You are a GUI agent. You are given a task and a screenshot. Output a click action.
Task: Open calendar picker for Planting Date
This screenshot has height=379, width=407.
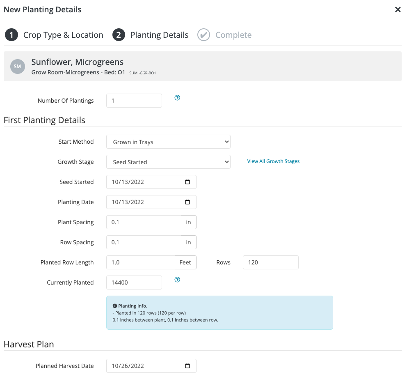tap(187, 202)
